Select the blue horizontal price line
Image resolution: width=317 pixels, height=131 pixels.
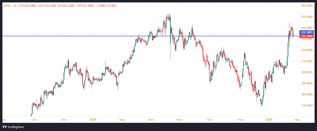[x=95, y=36]
